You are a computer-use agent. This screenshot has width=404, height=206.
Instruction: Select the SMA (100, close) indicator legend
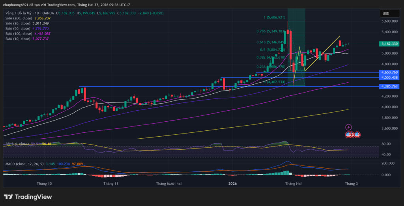18,34
